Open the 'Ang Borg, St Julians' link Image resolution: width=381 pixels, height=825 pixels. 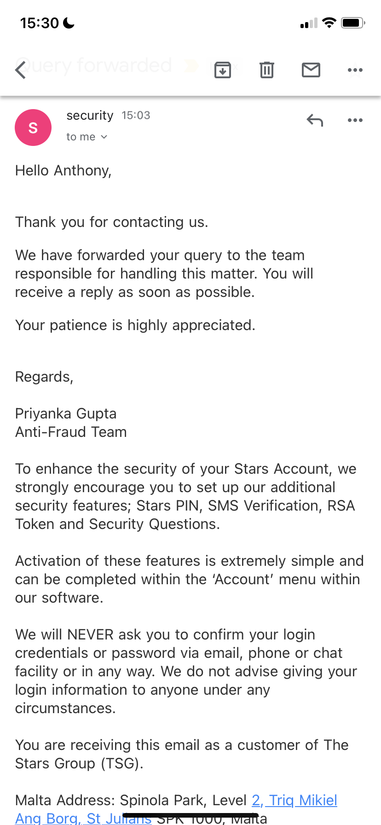pos(83,818)
